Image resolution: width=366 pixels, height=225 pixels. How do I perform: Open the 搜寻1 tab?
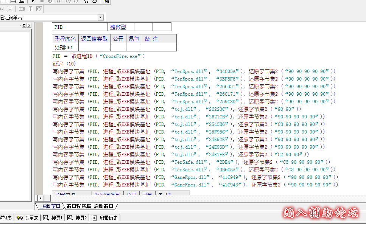pyautogui.click(x=53, y=218)
